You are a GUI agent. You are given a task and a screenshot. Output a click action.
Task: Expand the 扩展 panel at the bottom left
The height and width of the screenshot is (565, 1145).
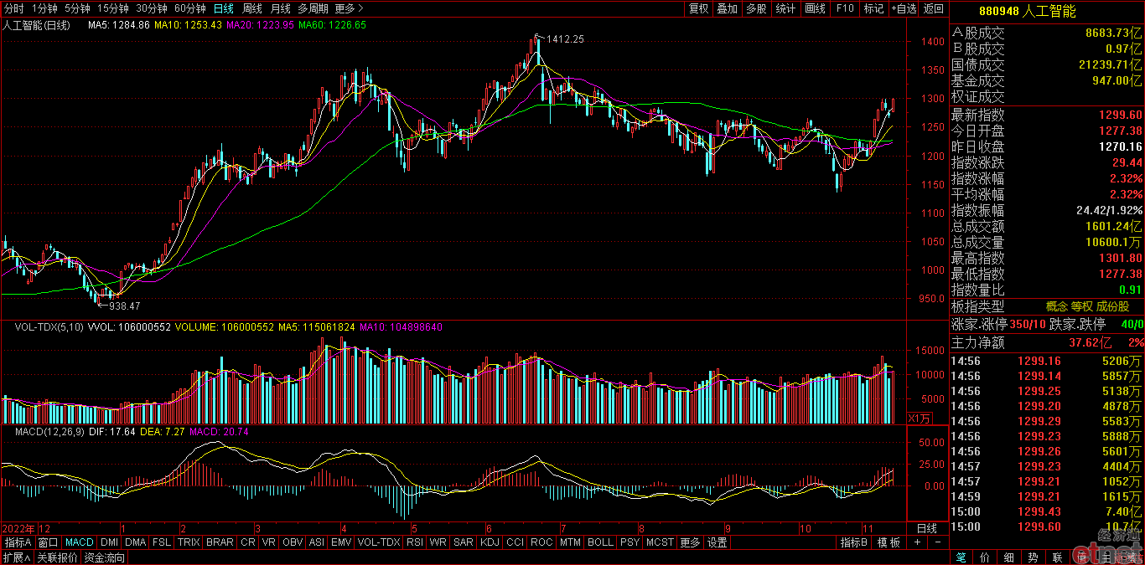coord(16,557)
